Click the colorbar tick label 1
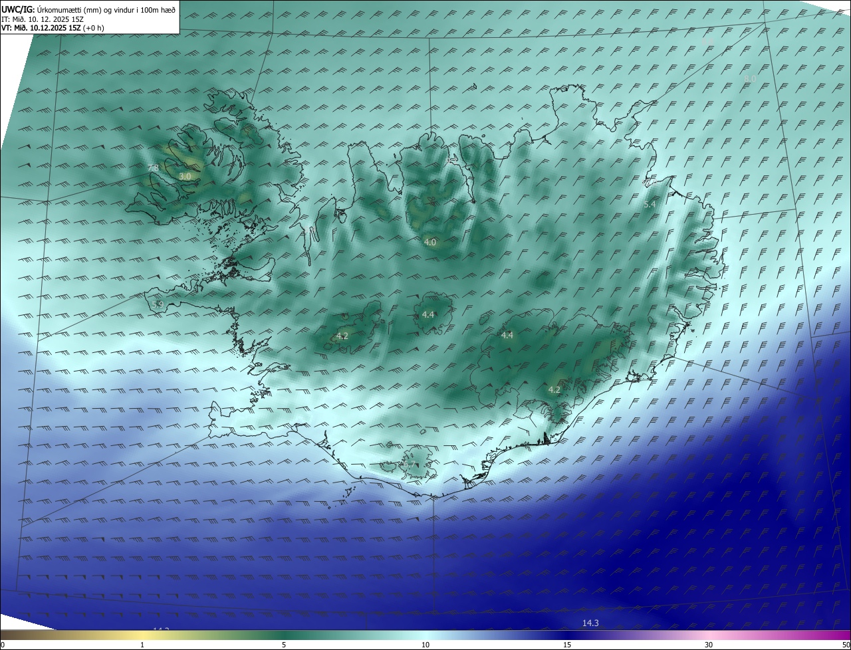Screen dimensions: 851x650 pyautogui.click(x=142, y=645)
